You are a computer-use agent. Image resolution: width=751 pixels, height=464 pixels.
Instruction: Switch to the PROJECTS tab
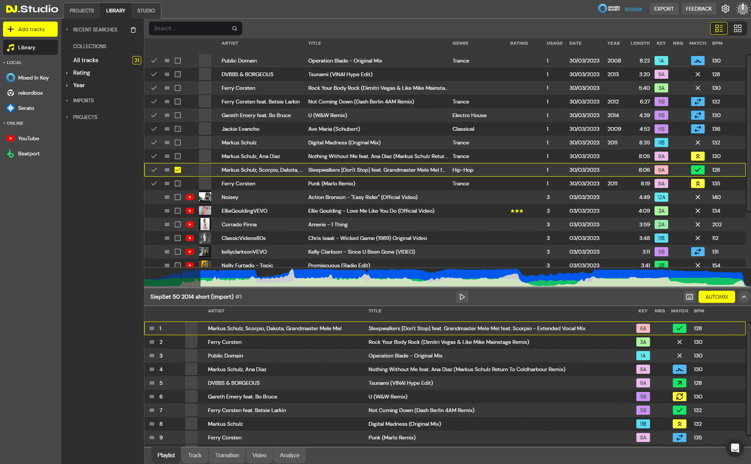coord(81,10)
